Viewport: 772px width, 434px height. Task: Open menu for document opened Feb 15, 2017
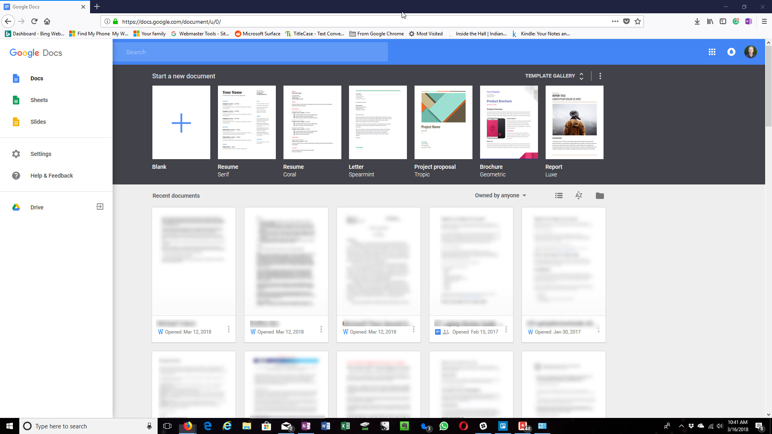click(x=506, y=330)
